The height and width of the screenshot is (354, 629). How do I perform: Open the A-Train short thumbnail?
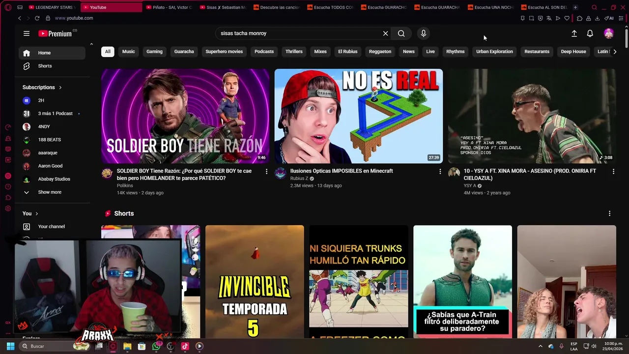click(x=462, y=282)
